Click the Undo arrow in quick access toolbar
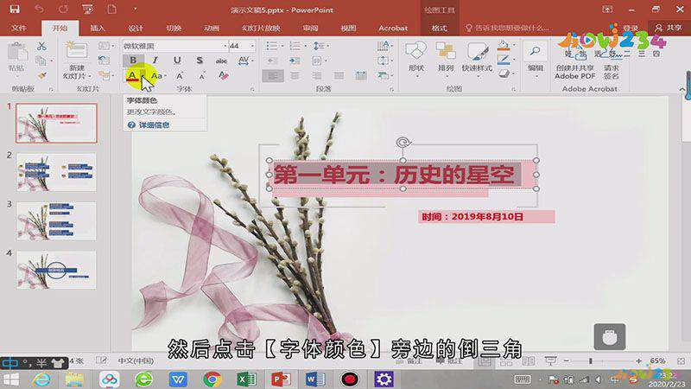The image size is (691, 389). (39, 9)
